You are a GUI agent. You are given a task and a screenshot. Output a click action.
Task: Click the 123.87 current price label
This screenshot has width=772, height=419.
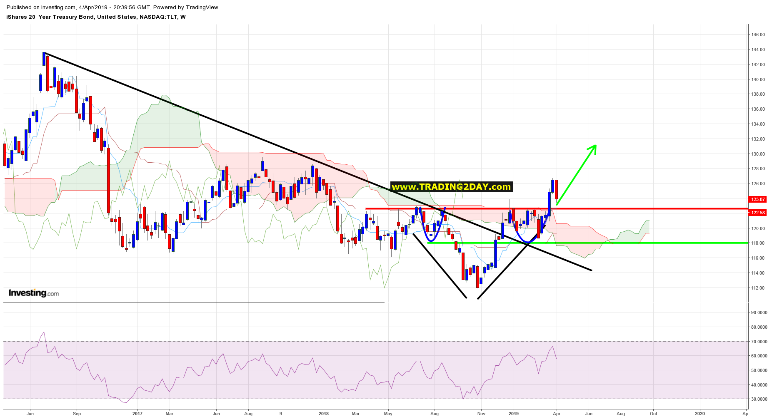coord(757,199)
